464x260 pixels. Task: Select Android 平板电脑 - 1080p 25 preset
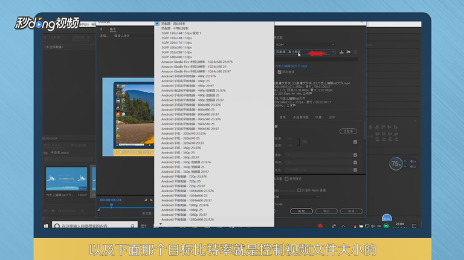214,210
